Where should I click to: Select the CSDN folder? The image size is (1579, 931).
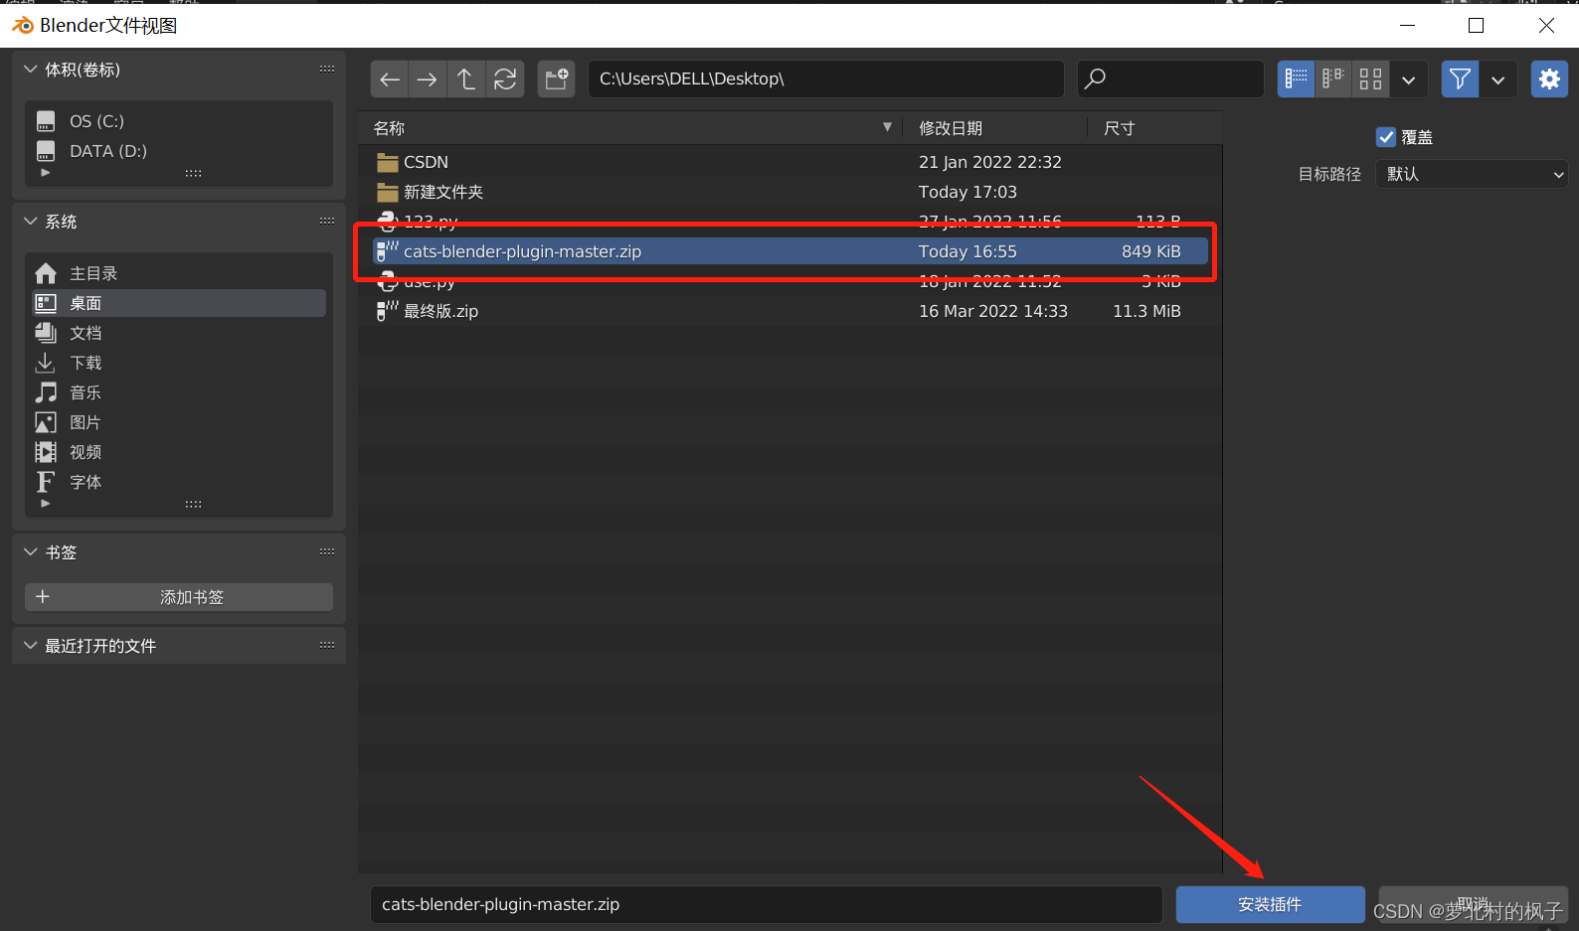[x=790, y=162]
